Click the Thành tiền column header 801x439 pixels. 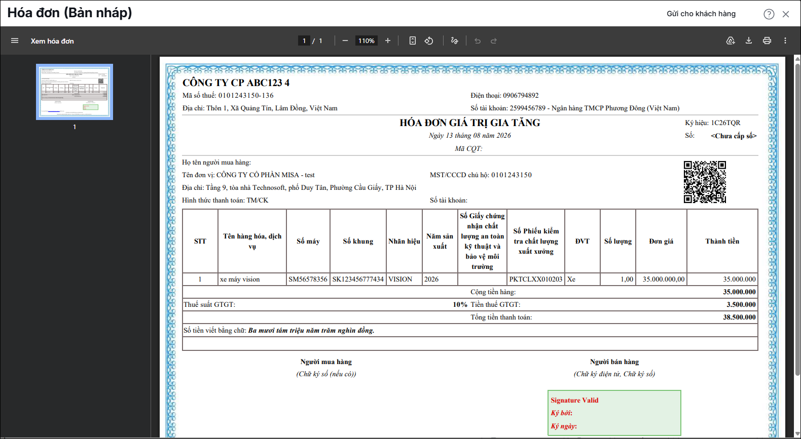click(x=722, y=241)
